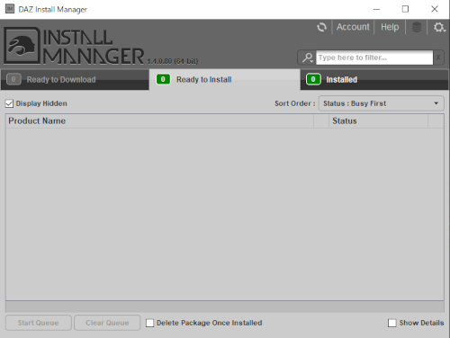The width and height of the screenshot is (450, 338).
Task: Enable Delete Package Once Installed
Action: (149, 323)
